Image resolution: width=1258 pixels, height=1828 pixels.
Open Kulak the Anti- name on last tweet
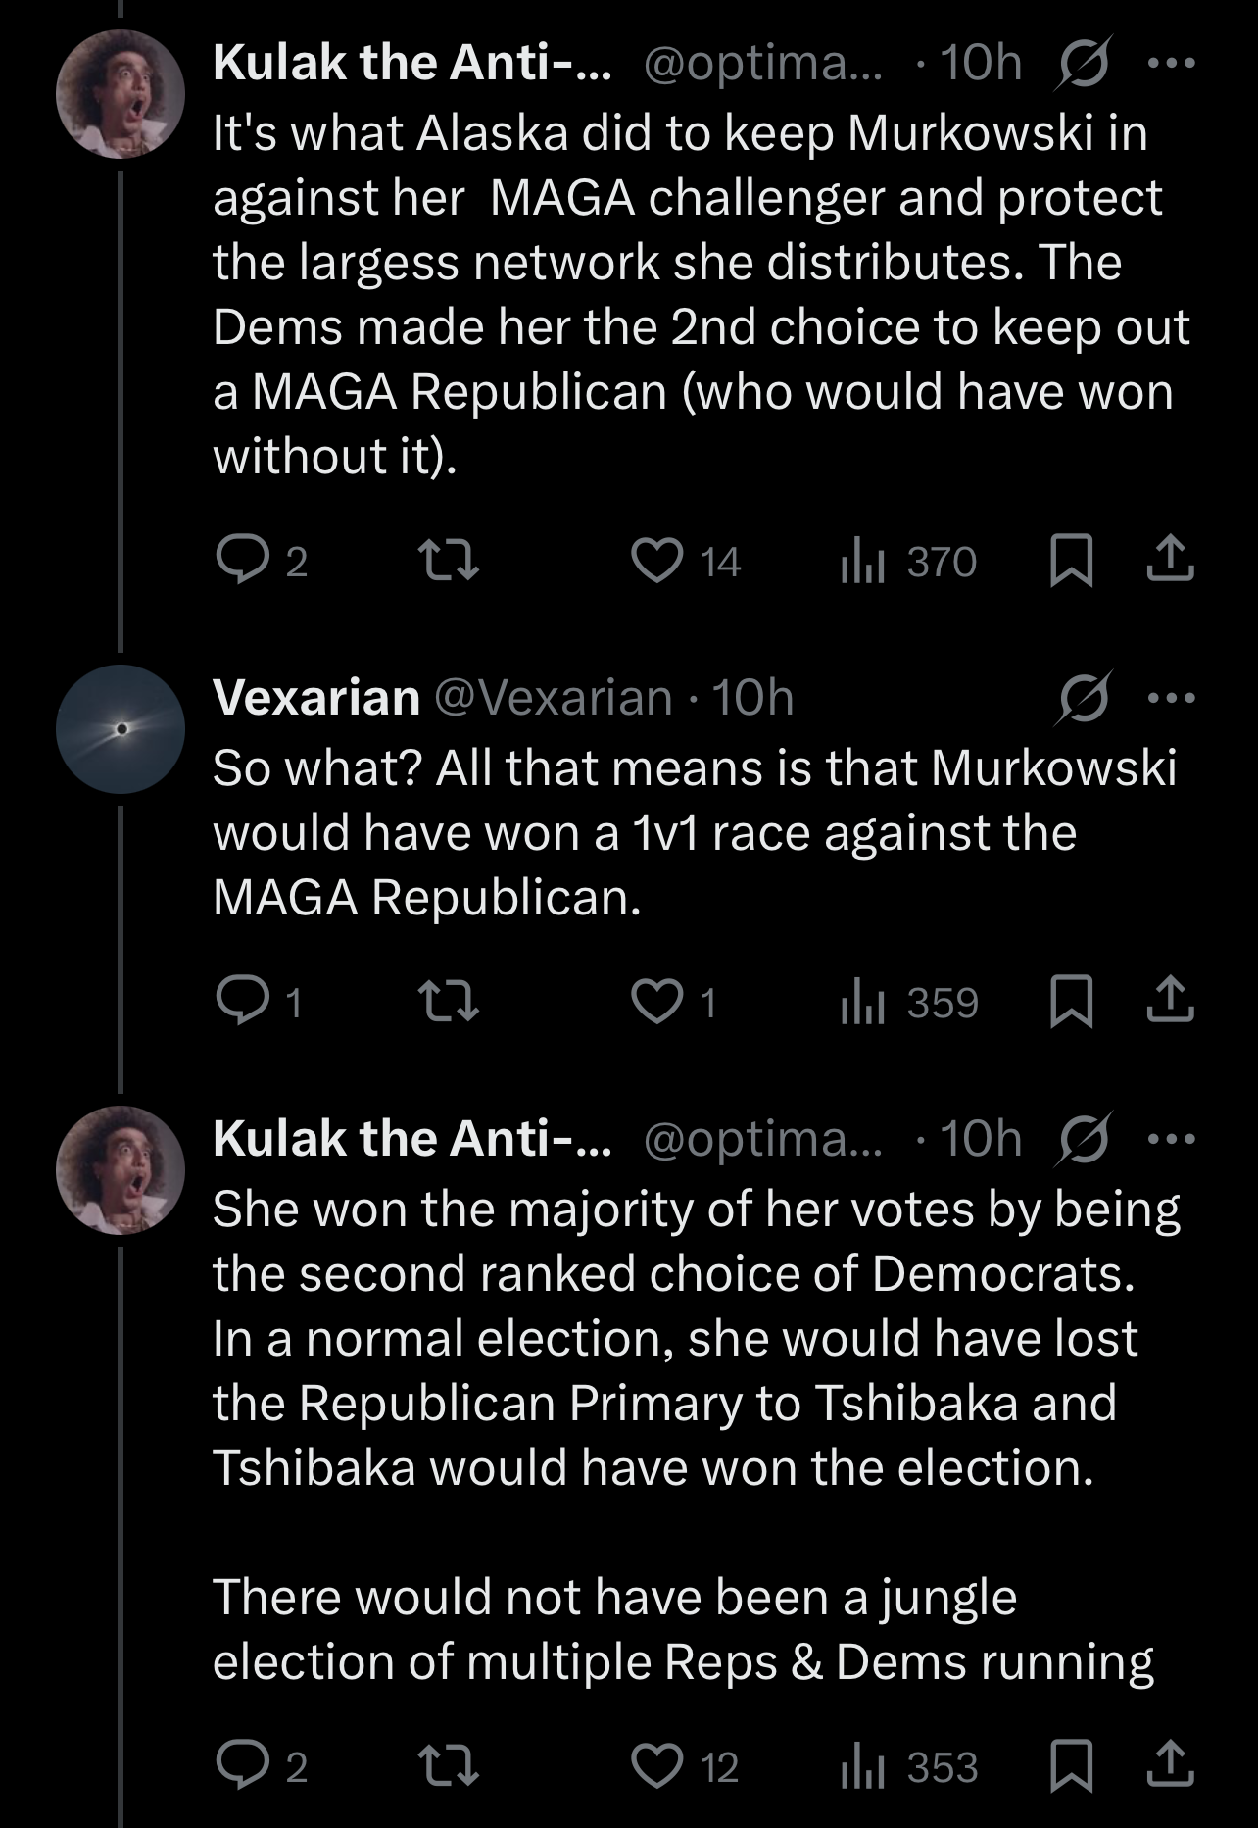pyautogui.click(x=412, y=1139)
